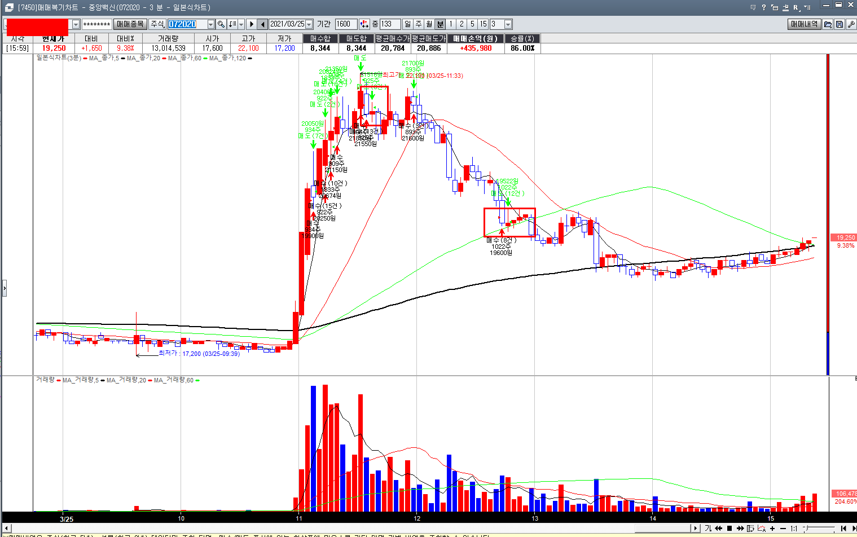Click the 매매내역 button
This screenshot has height=537, width=857.
pos(804,24)
